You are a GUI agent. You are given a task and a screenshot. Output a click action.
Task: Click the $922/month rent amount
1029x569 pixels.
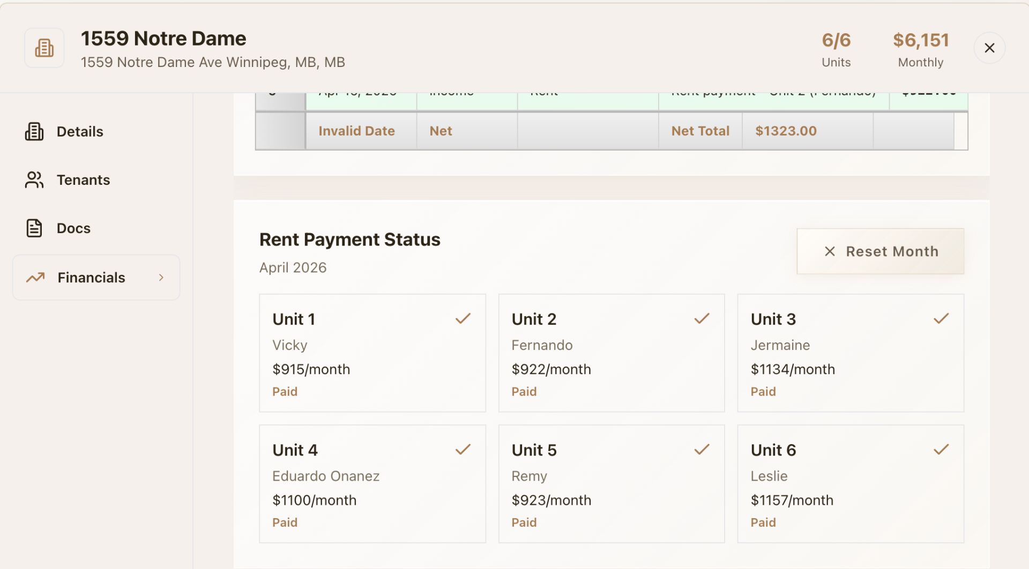(x=551, y=369)
